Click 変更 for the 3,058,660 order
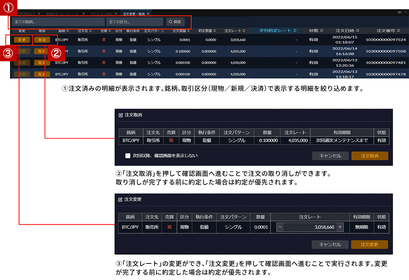This screenshot has height=280, width=409. click(22, 40)
